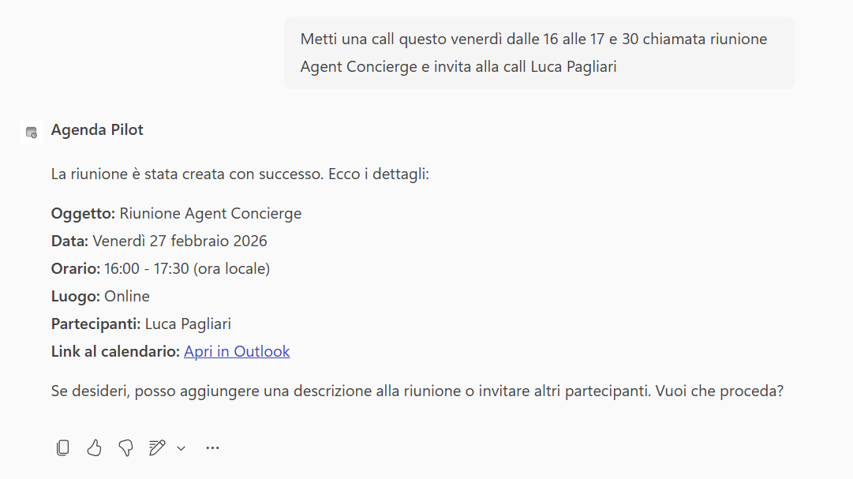This screenshot has width=853, height=479.
Task: Click participant name 'Luca Pagliari' in details
Action: 188,324
